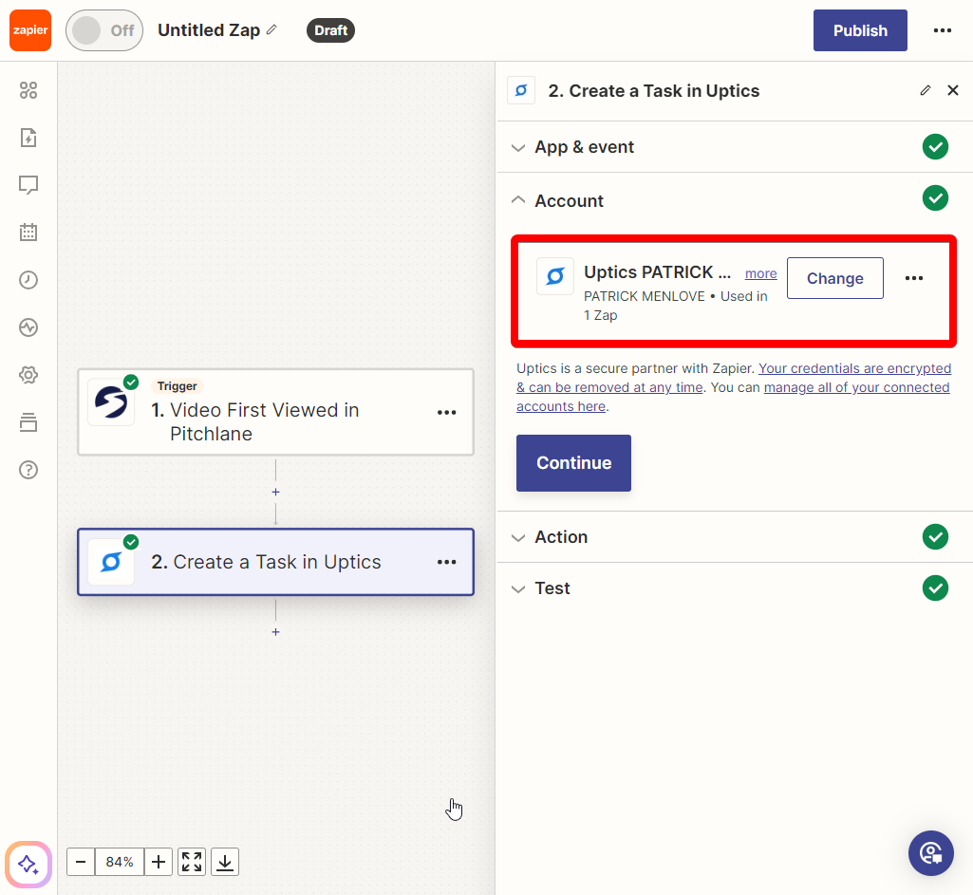
Task: Open options menu for Pitchlane trigger step
Action: pyautogui.click(x=446, y=413)
